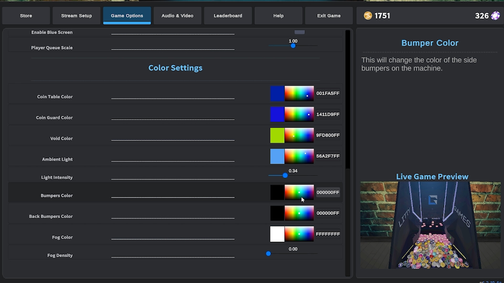Click the Fog Density slider handle
The height and width of the screenshot is (283, 504).
click(x=269, y=254)
